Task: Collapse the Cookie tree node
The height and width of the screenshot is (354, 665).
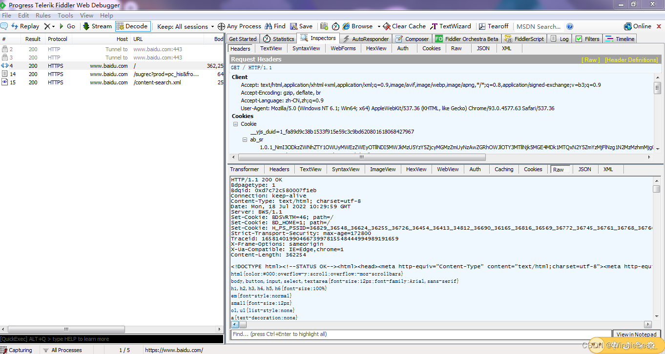Action: (235, 124)
